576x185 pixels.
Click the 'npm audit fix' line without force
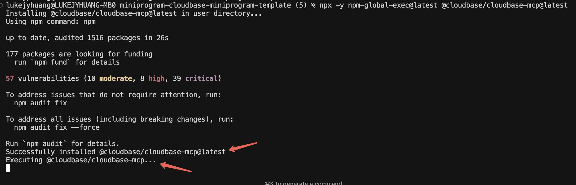point(40,103)
